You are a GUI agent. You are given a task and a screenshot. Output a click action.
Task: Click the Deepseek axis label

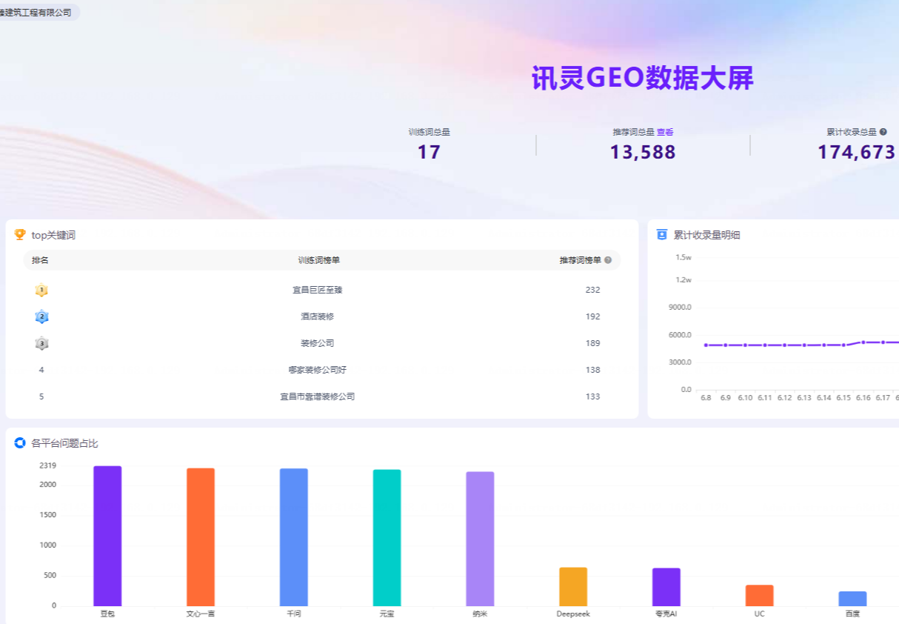click(x=573, y=614)
